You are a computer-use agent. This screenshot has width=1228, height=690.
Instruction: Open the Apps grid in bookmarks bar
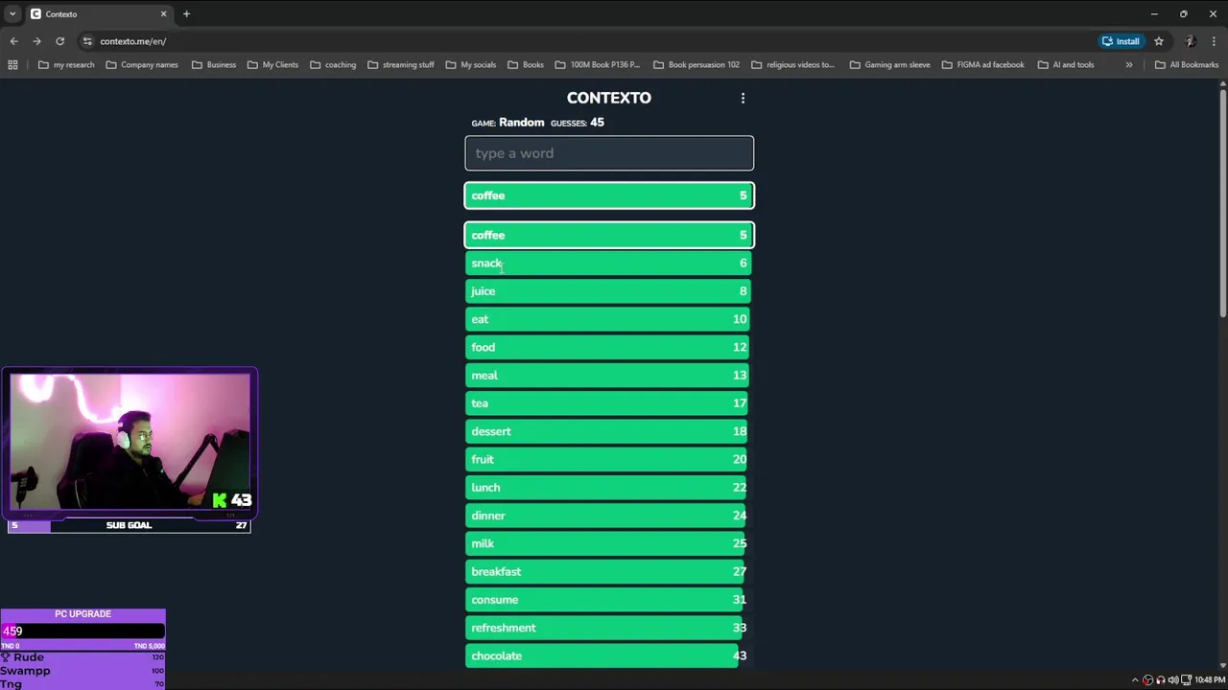(12, 64)
